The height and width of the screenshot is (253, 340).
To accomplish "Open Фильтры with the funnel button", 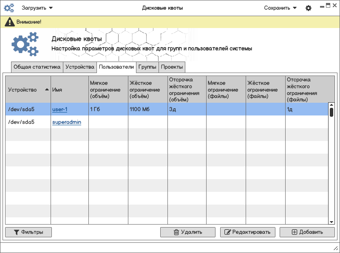I will tap(28, 232).
